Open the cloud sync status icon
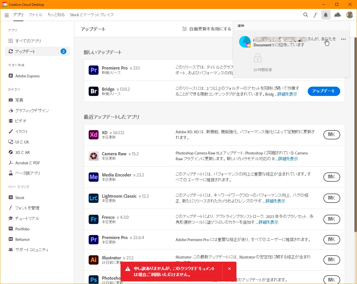The width and height of the screenshot is (357, 284). point(338,15)
